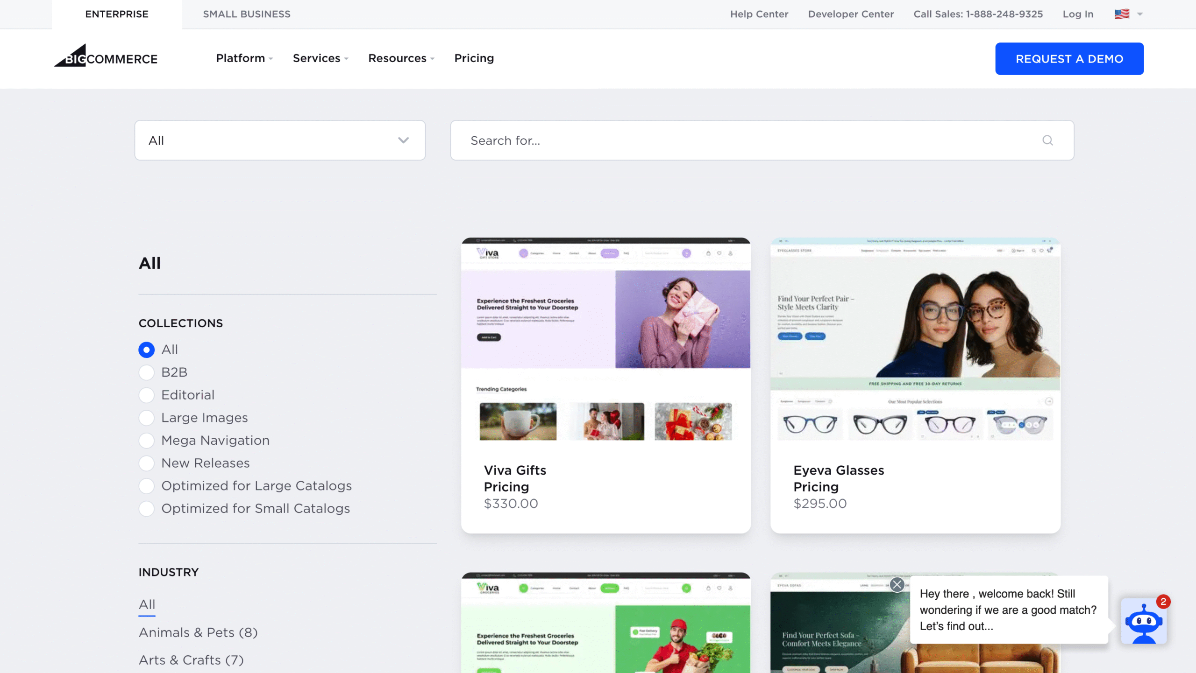Select the Mega Navigation radio option

[x=146, y=441]
